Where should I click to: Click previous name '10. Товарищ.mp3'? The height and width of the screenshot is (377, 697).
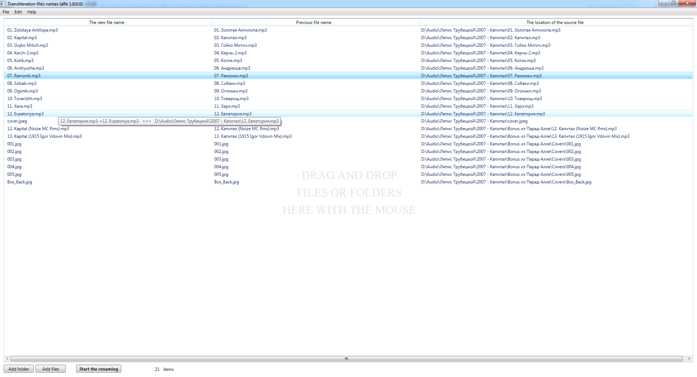coord(231,99)
